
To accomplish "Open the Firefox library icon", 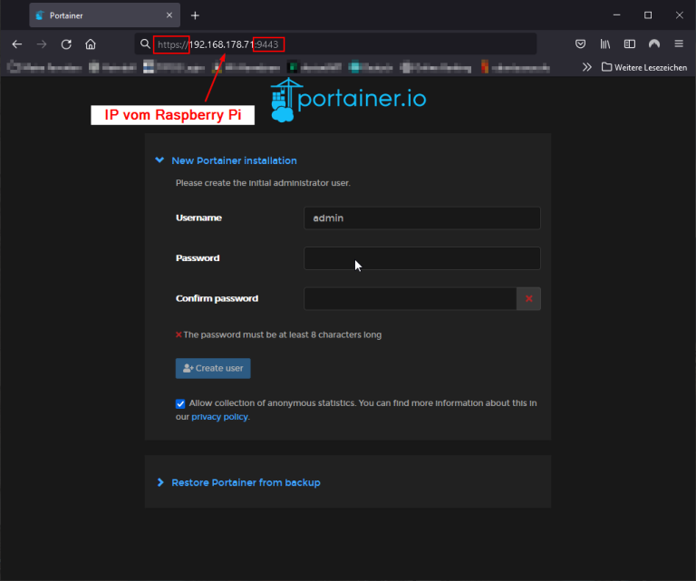I will pos(605,44).
